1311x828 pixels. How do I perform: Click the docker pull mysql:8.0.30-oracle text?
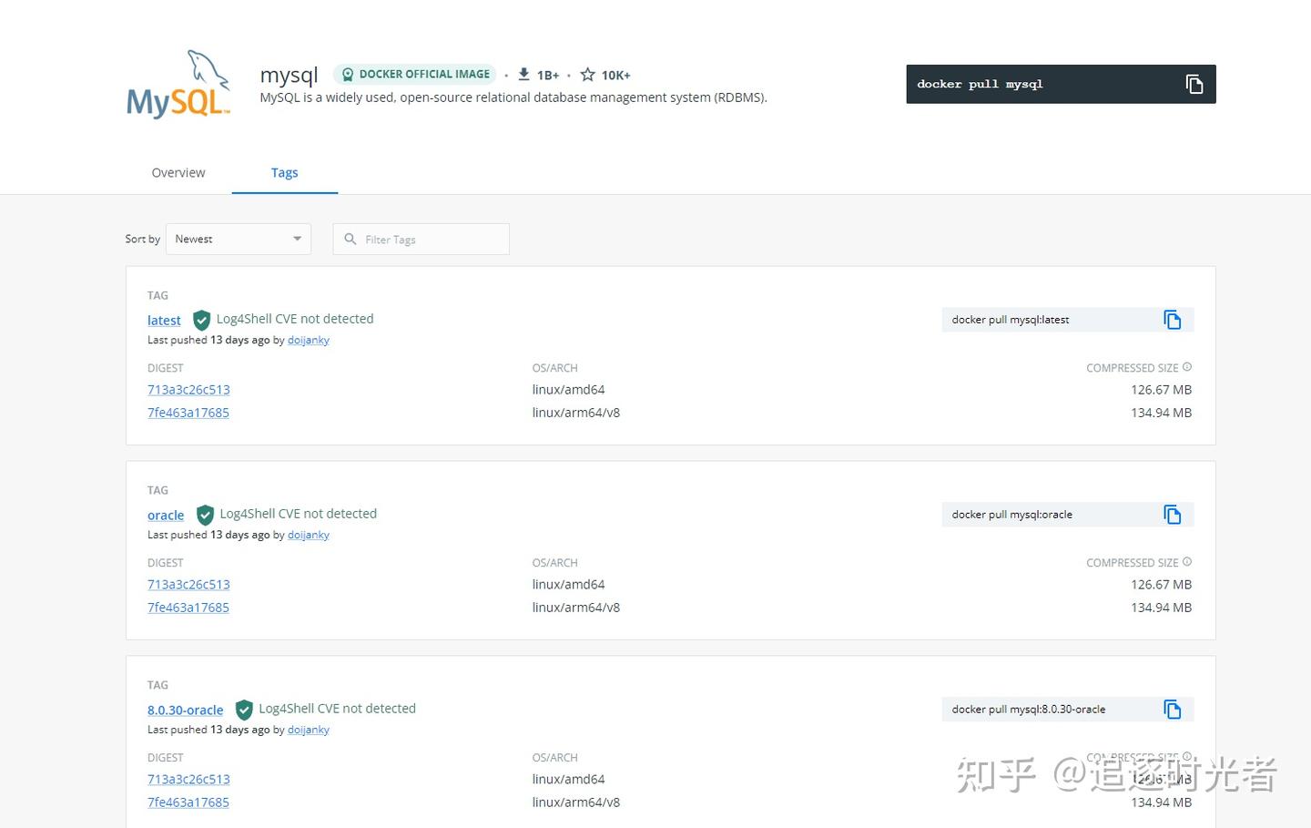1029,710
